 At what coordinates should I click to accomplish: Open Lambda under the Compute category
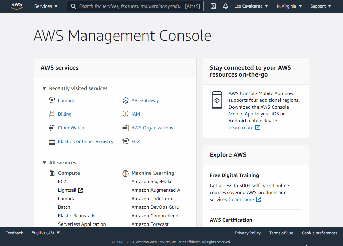point(67,199)
